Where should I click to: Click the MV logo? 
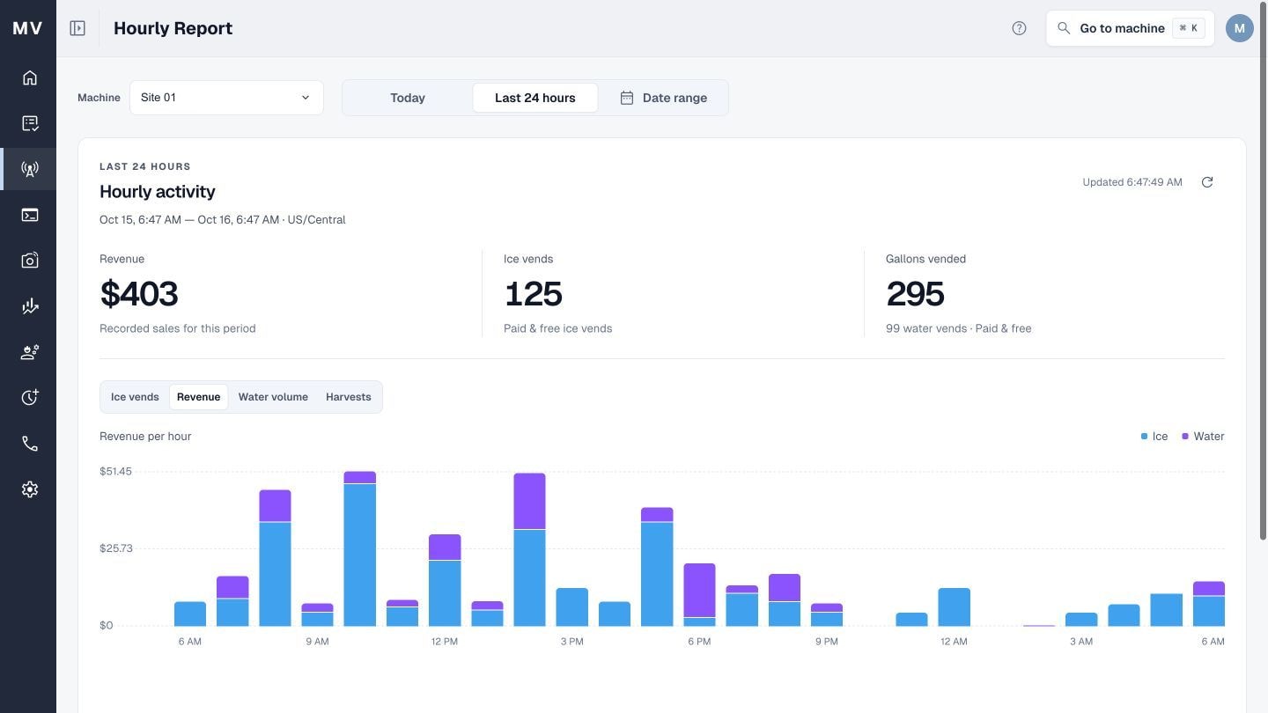pyautogui.click(x=27, y=28)
